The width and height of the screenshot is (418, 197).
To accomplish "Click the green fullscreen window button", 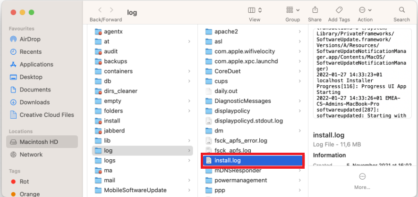I will pos(32,12).
